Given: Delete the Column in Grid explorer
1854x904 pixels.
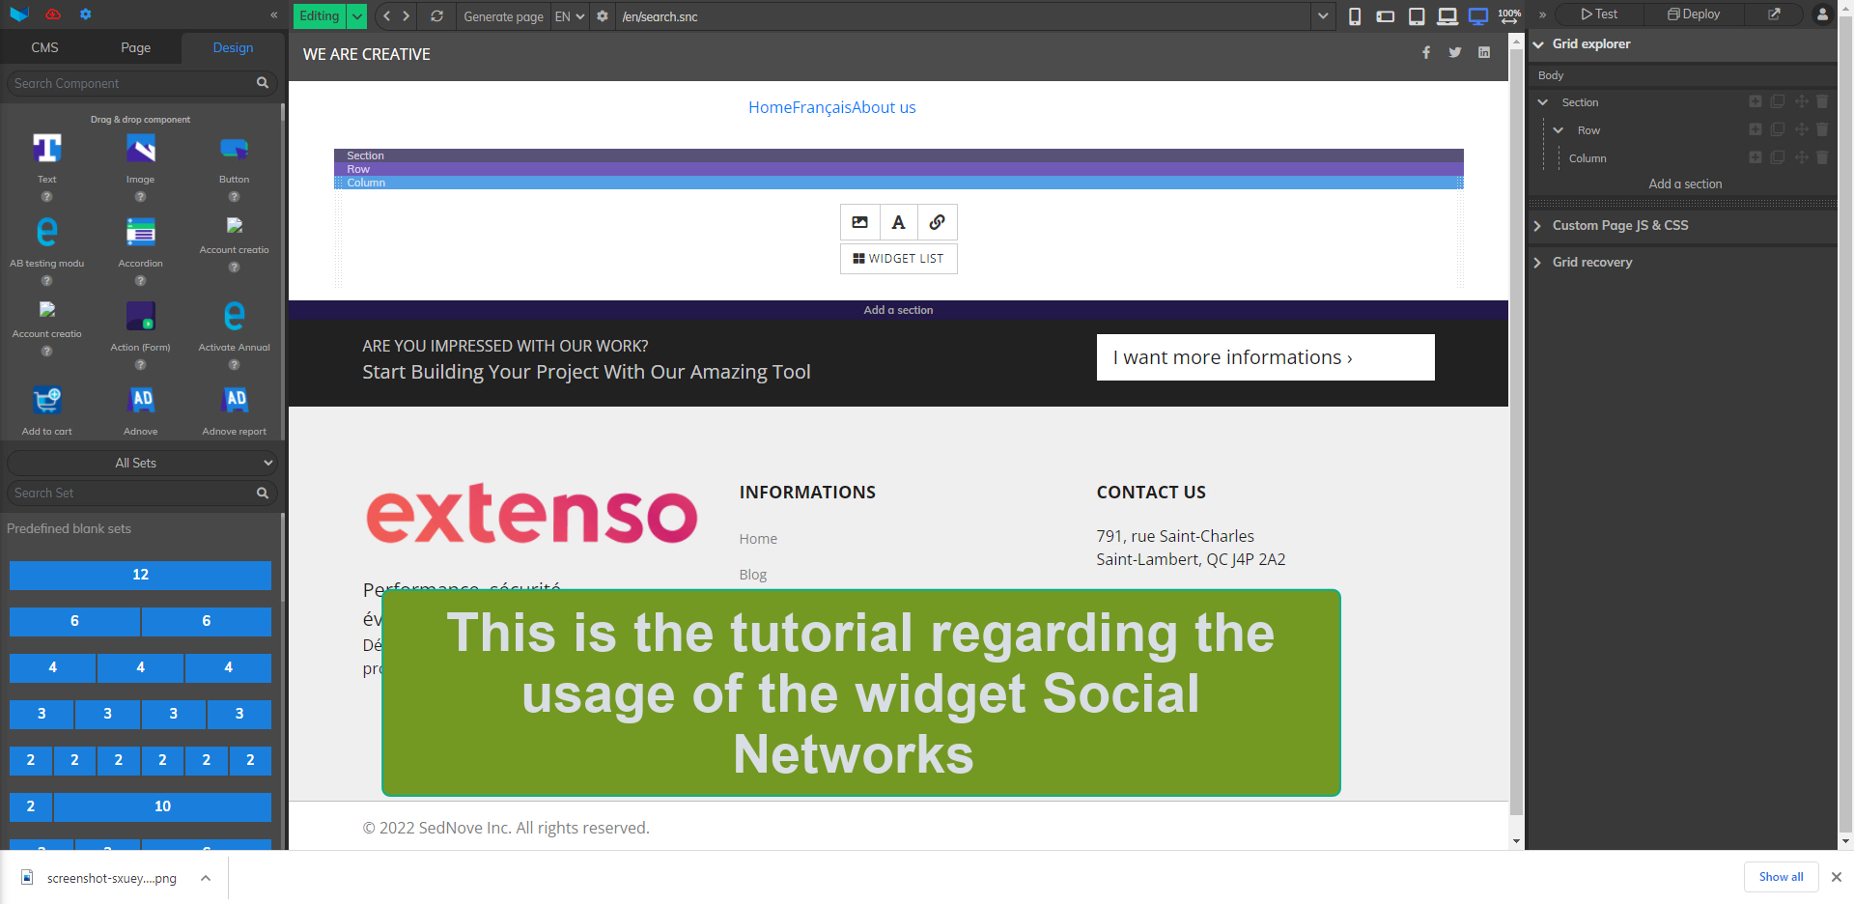Looking at the screenshot, I should 1822,157.
